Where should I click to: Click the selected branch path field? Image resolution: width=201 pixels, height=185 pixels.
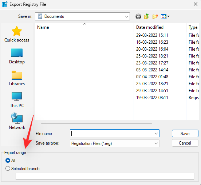click(x=105, y=176)
